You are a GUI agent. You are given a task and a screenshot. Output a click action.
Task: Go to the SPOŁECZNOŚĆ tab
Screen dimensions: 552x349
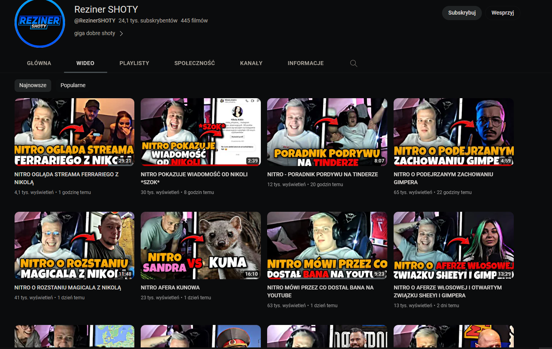[195, 63]
